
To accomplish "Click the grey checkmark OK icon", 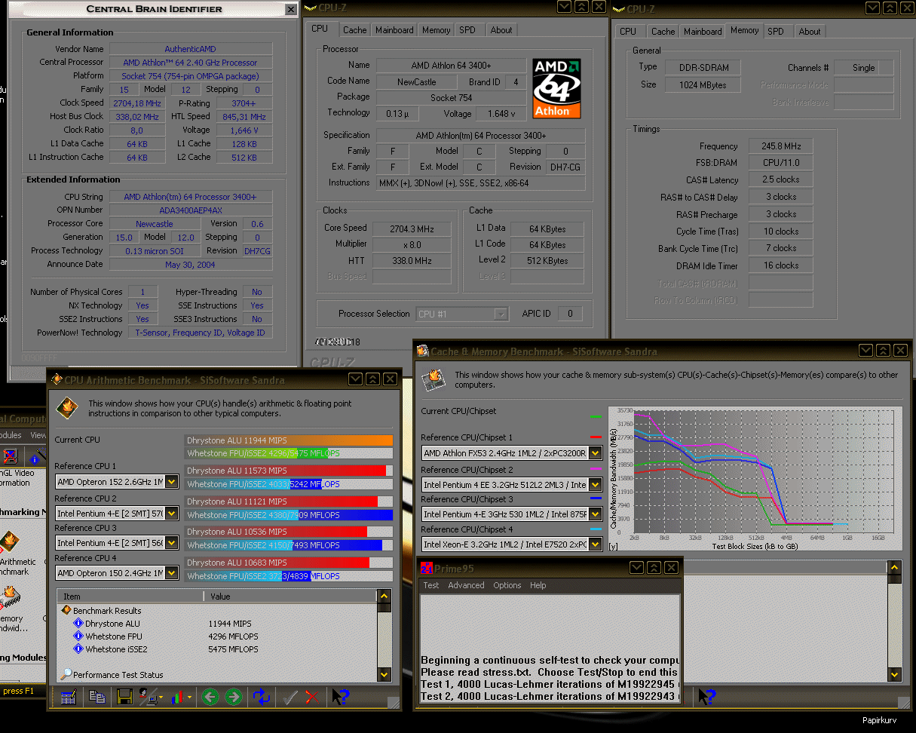I will point(290,698).
